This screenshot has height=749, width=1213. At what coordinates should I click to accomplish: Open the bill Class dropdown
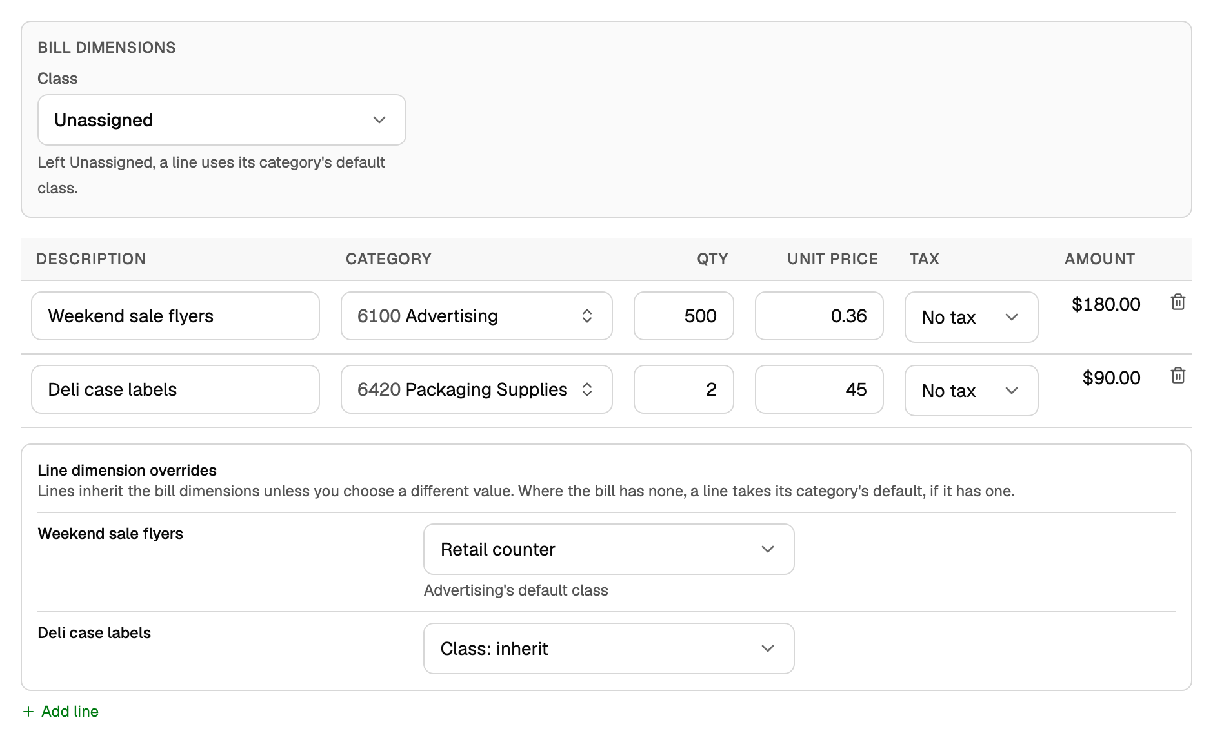click(222, 120)
